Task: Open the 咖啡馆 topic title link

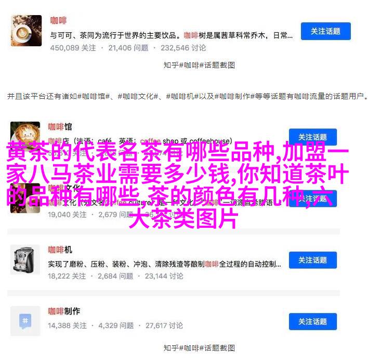Action: (x=60, y=127)
